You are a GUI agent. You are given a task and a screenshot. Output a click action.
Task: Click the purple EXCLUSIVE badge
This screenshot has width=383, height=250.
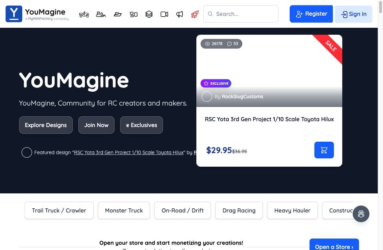[x=216, y=83]
